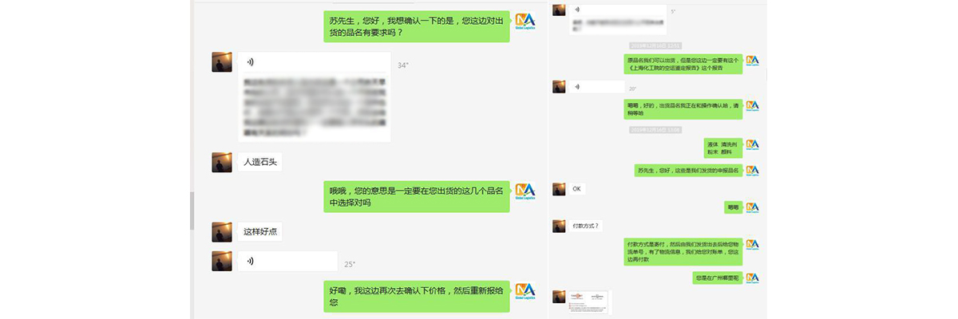Open sunset avatar beside '人造石头' message
Image resolution: width=958 pixels, height=319 pixels.
coord(222,162)
